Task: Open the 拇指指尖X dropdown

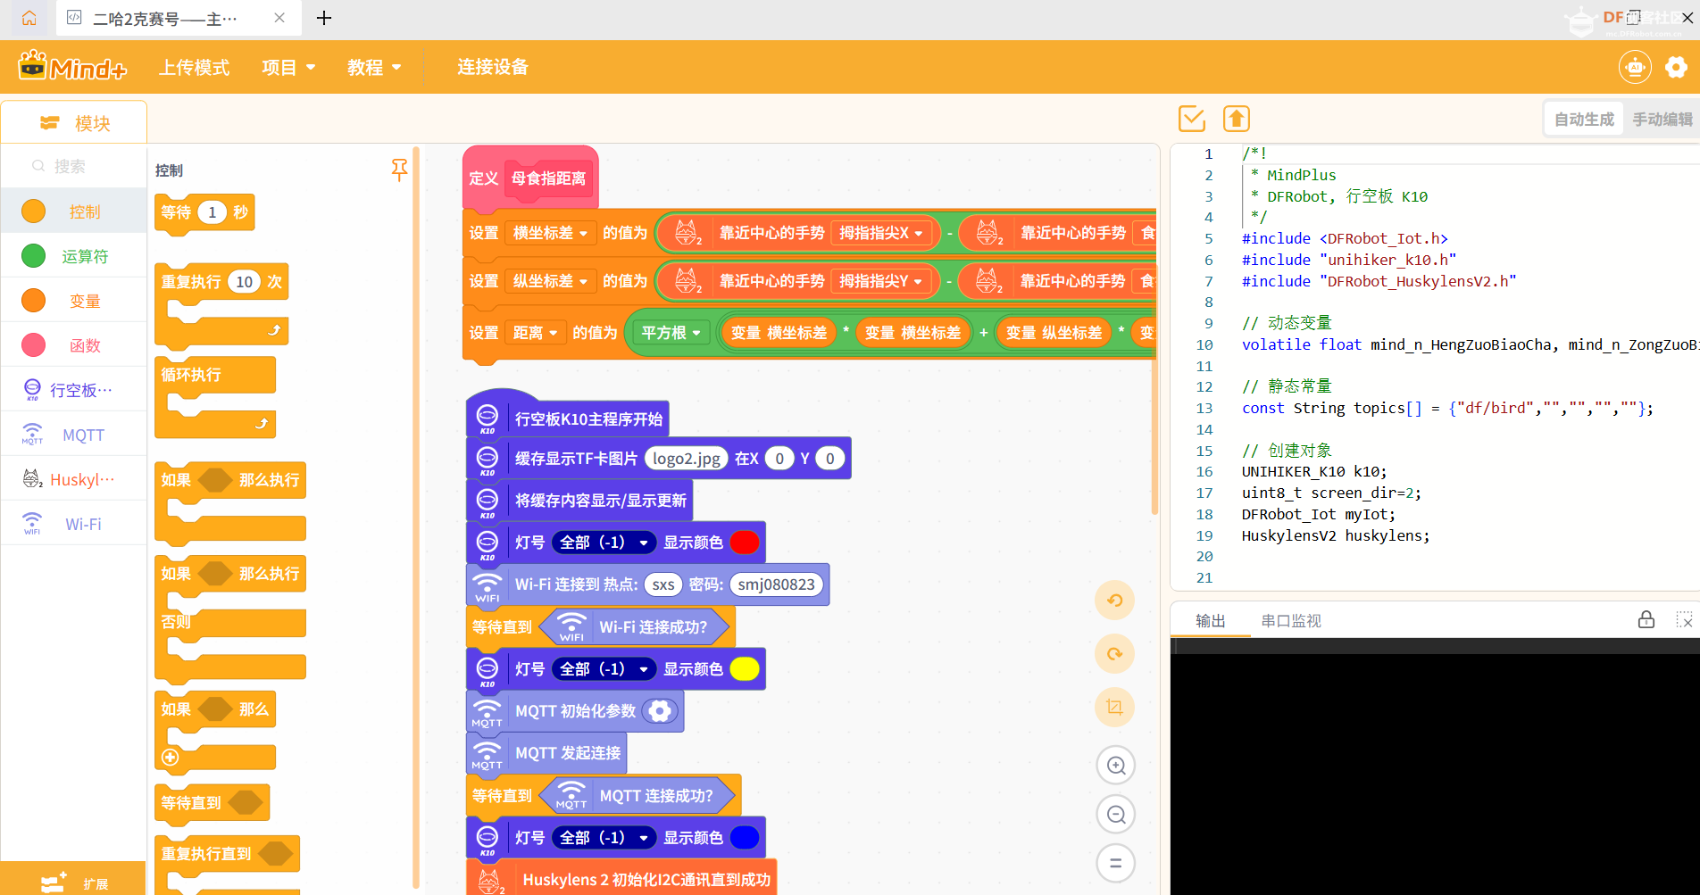Action: click(x=881, y=233)
